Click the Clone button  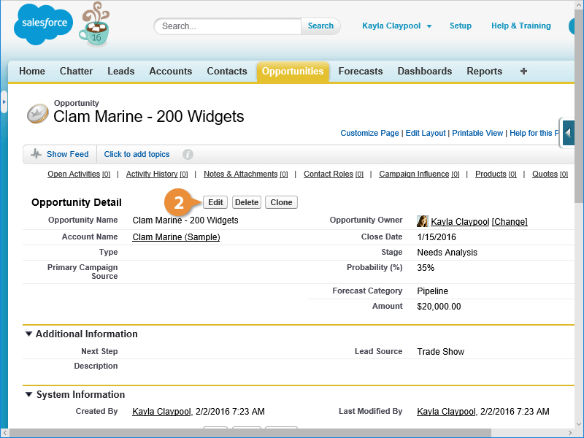281,202
